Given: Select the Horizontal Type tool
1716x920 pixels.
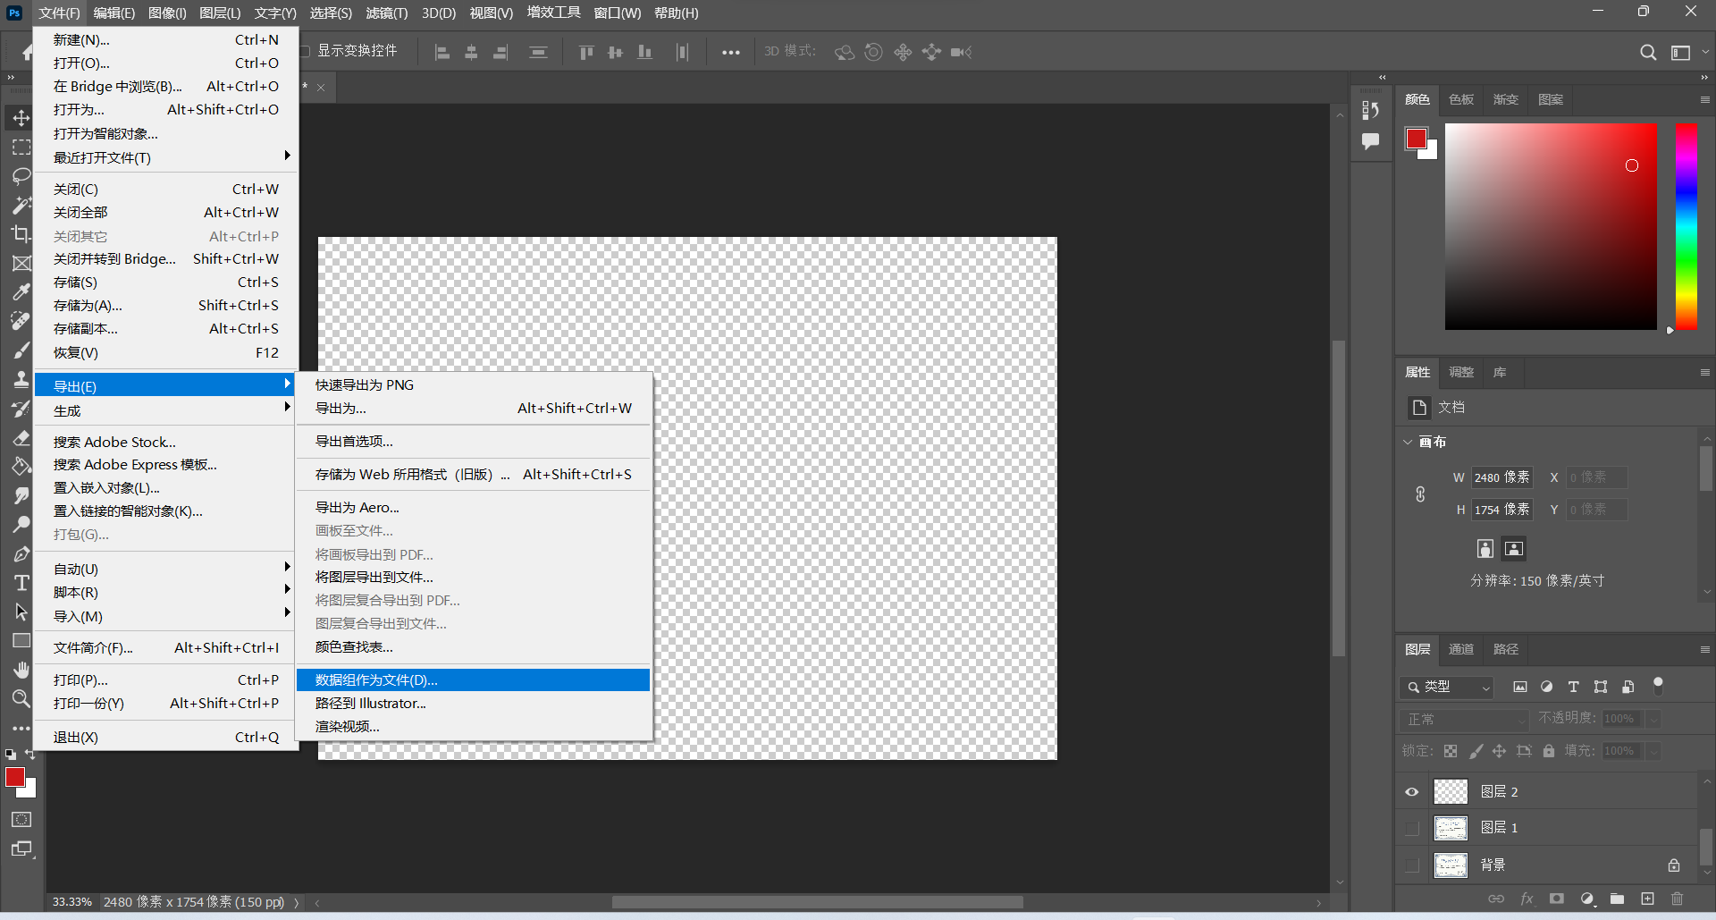Looking at the screenshot, I should (21, 583).
